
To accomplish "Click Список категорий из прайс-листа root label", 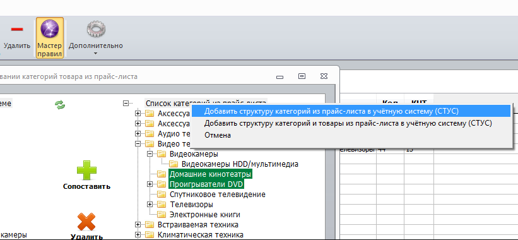I will point(206,103).
